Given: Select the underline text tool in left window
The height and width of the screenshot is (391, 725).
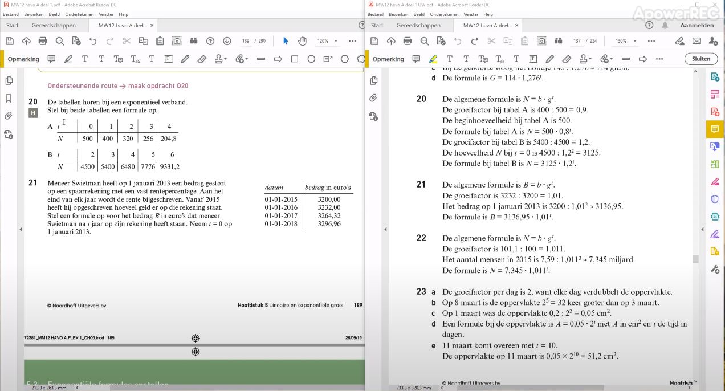Looking at the screenshot, I should point(85,59).
